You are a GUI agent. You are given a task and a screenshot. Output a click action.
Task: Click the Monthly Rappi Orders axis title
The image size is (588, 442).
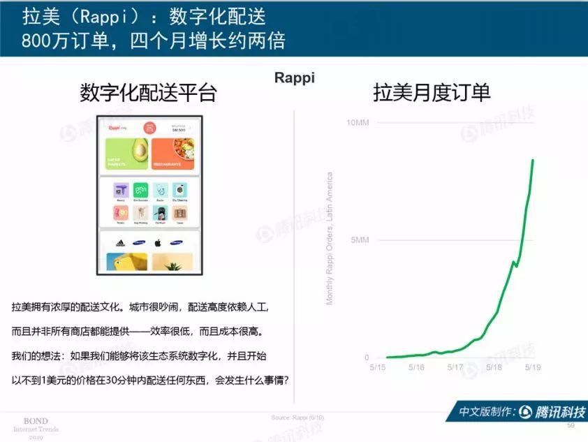point(329,238)
